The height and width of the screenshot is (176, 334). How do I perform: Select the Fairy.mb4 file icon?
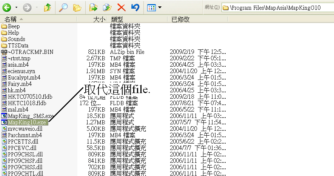pyautogui.click(x=4, y=84)
